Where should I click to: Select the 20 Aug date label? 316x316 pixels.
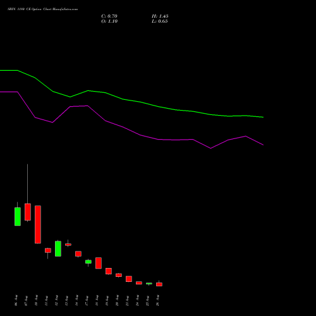pyautogui.click(x=117, y=300)
